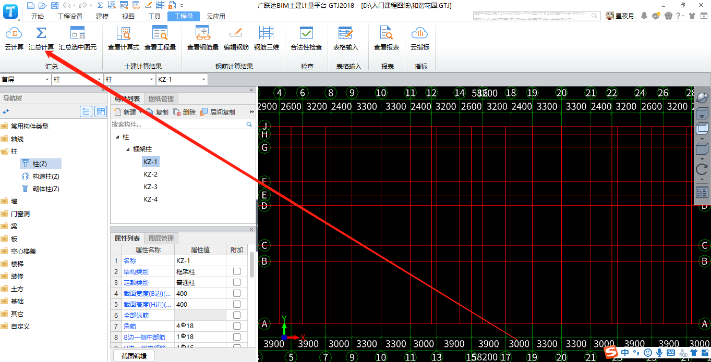Select 梁 in the navigation tree
This screenshot has width=711, height=362.
tap(14, 226)
